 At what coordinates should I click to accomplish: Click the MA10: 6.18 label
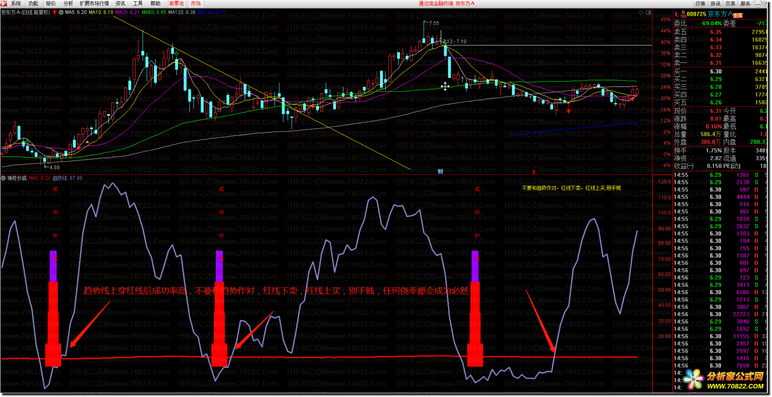pos(101,12)
